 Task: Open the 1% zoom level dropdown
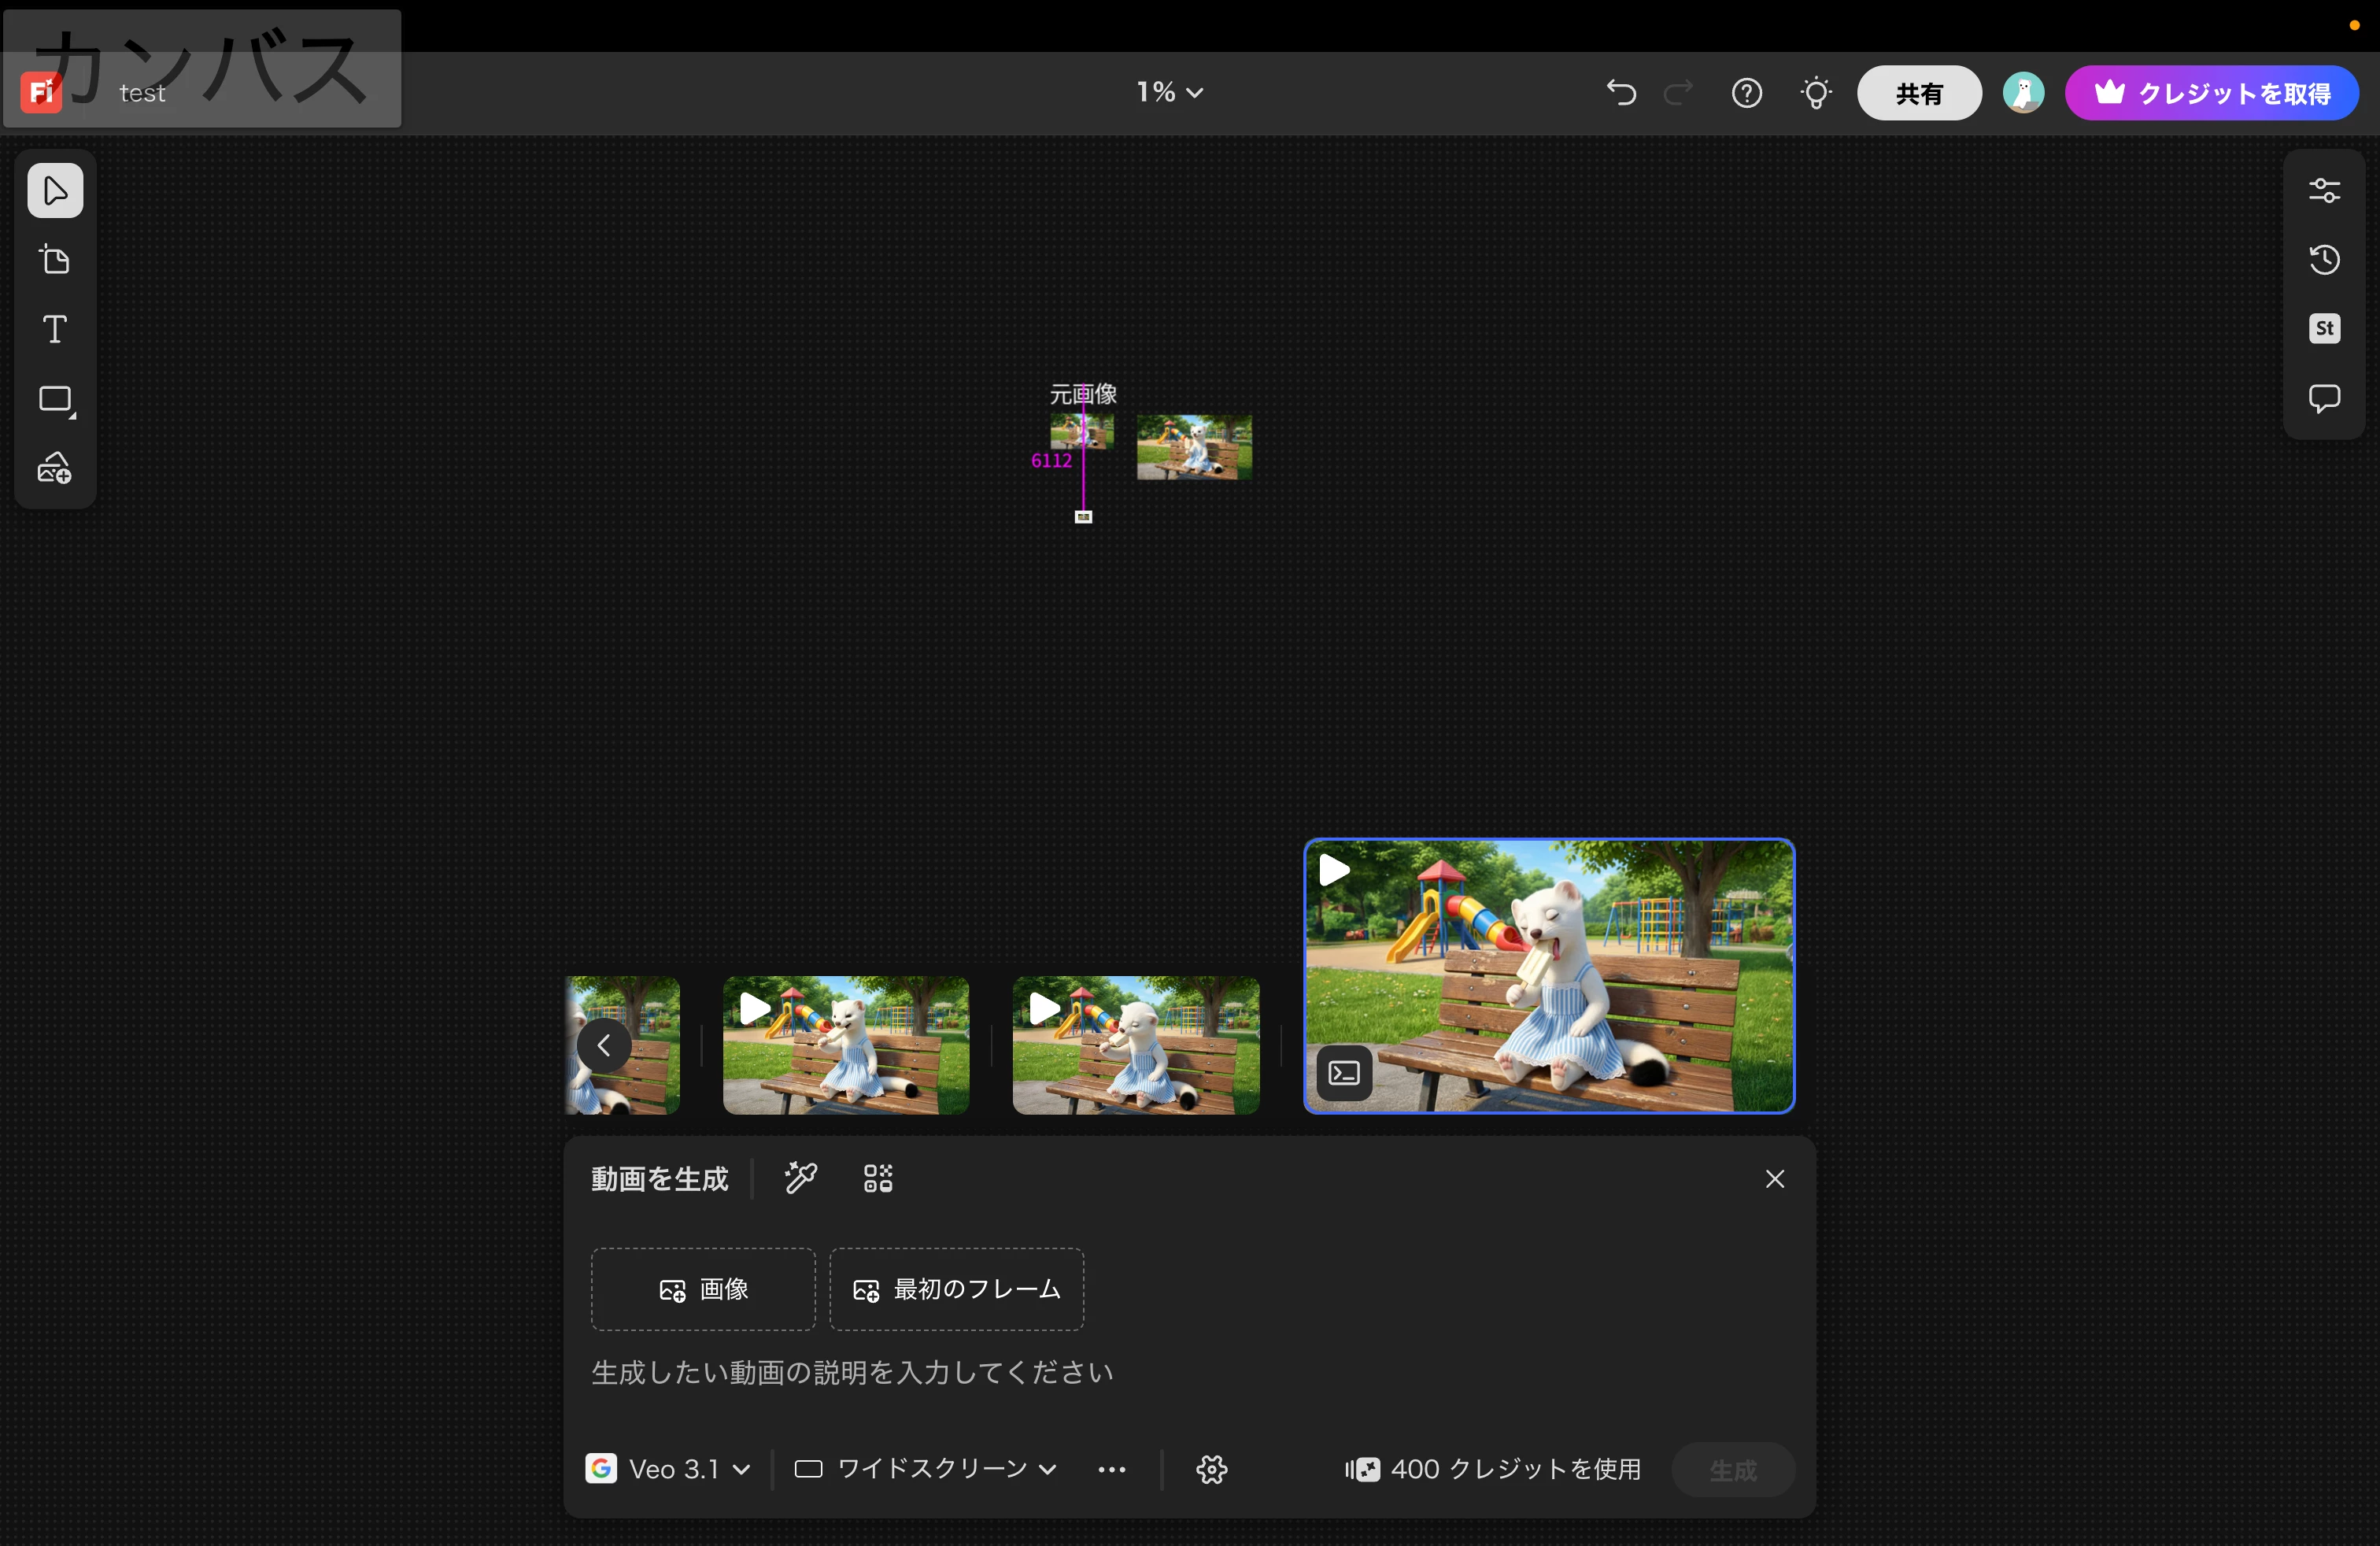click(1169, 92)
